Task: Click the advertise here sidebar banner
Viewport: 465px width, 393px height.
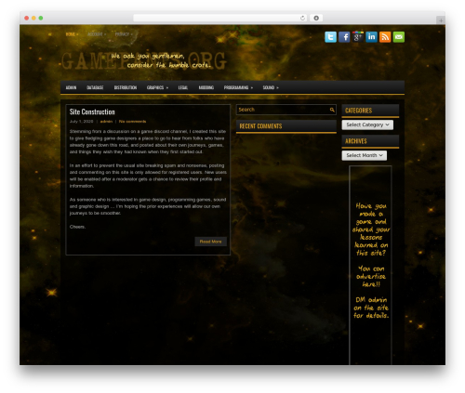Action: (370, 265)
